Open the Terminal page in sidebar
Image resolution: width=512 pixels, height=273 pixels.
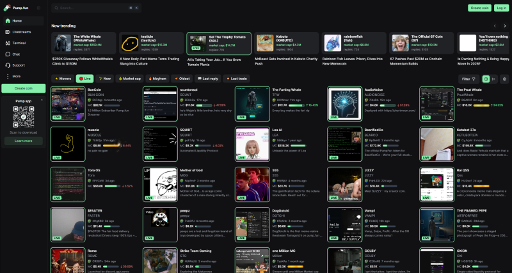click(19, 42)
